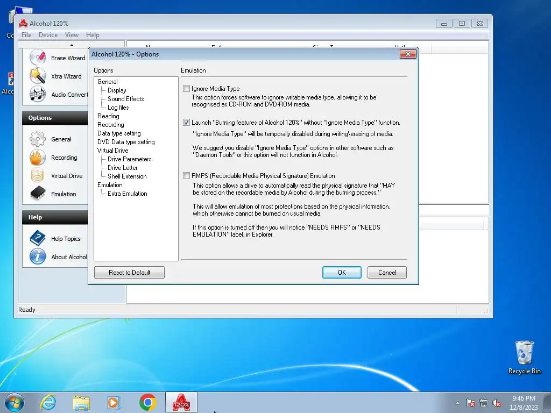Screen dimensions: 551x413
Task: Select Data type setting tree item
Action: pos(119,133)
